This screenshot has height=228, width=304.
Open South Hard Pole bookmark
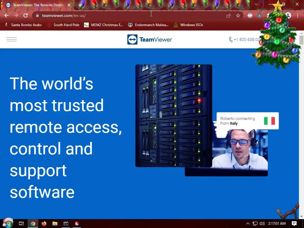pyautogui.click(x=63, y=25)
